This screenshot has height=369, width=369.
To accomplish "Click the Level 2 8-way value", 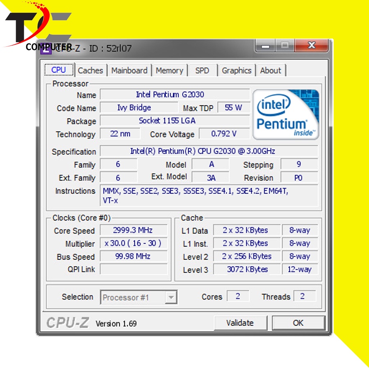I will pyautogui.click(x=300, y=256).
